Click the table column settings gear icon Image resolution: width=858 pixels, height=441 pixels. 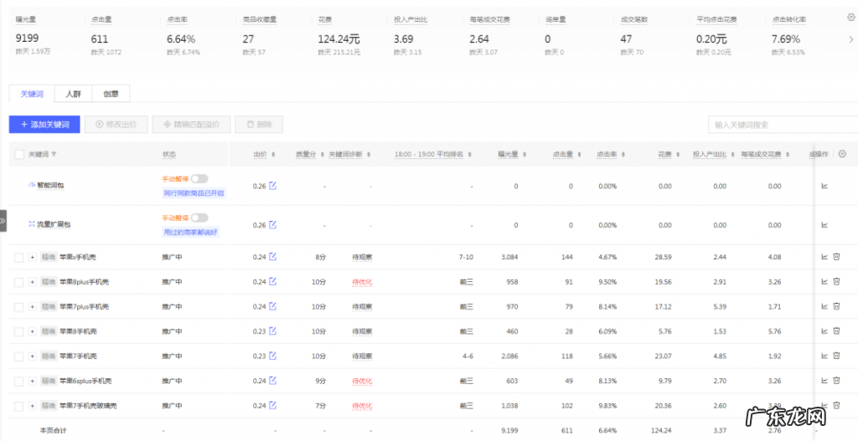(x=842, y=154)
